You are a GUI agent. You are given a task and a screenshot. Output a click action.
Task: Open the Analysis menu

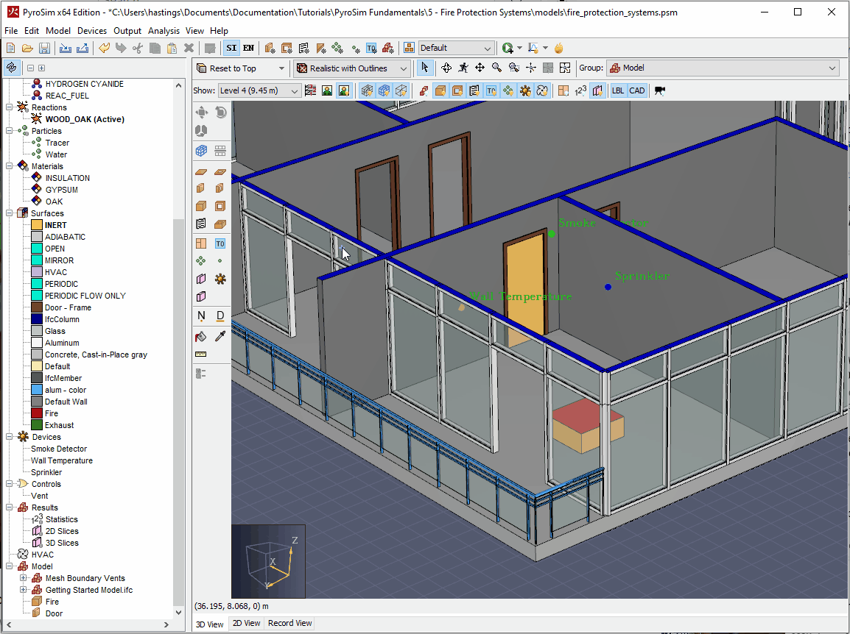pos(164,31)
